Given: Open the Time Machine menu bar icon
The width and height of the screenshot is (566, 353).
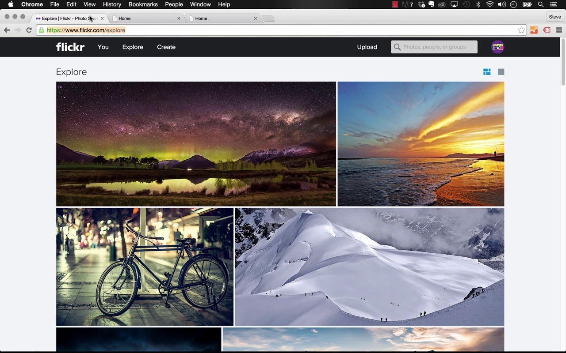Looking at the screenshot, I should (467, 4).
